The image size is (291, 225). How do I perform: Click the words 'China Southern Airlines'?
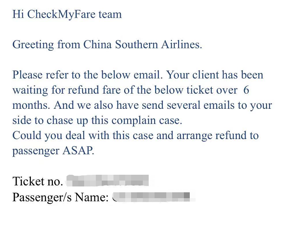tap(142, 44)
